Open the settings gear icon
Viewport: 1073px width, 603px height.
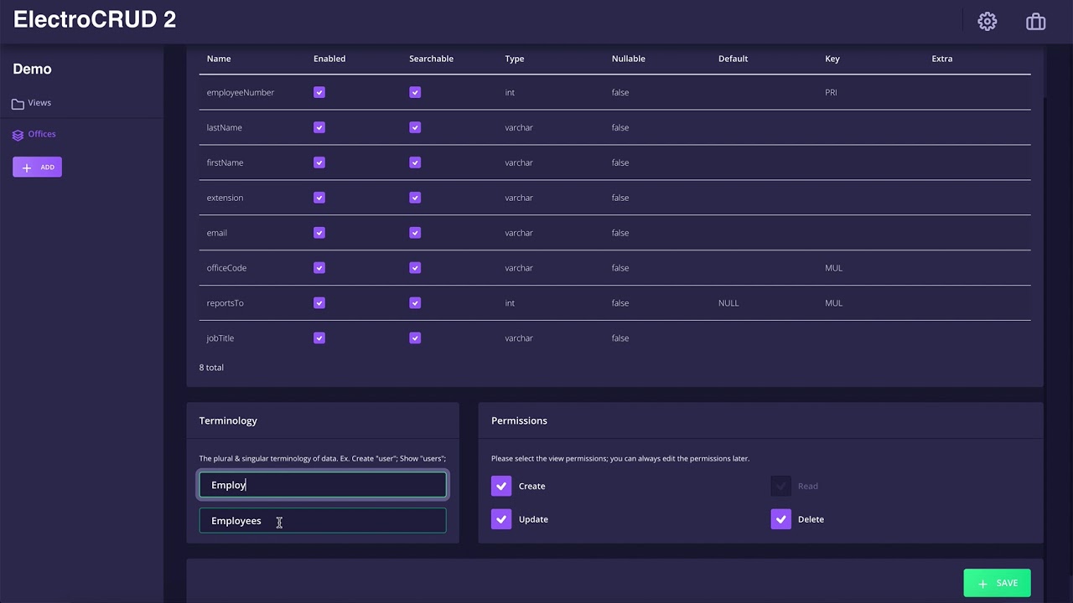(987, 22)
